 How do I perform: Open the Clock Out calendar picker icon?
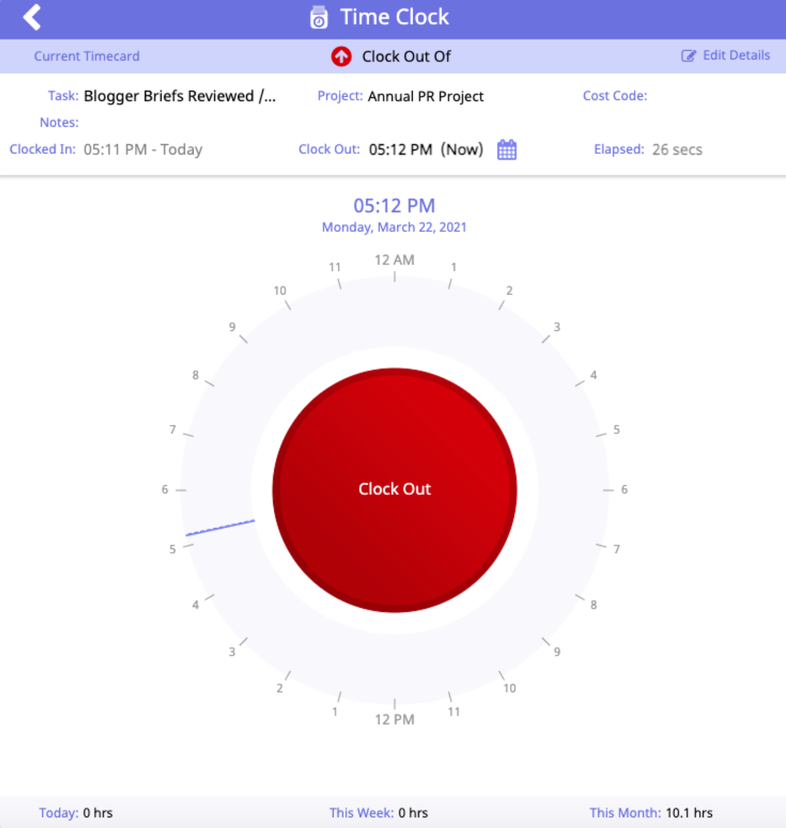pyautogui.click(x=506, y=150)
